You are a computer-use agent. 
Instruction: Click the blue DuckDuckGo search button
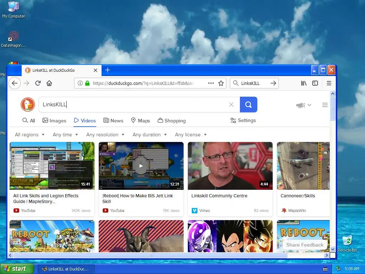point(248,105)
